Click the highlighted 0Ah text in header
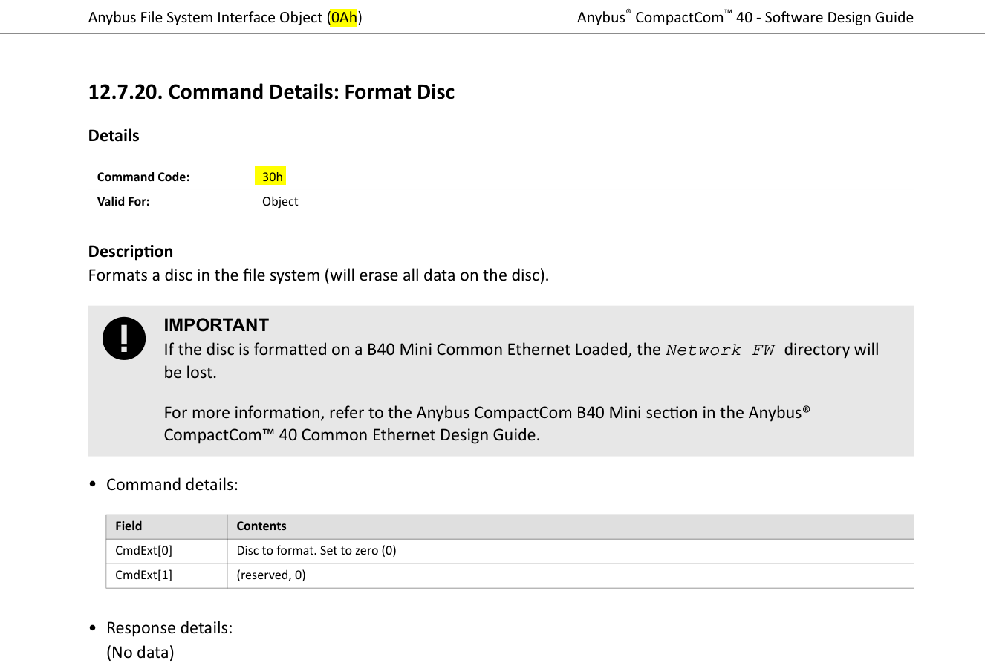985x666 pixels. (x=345, y=17)
